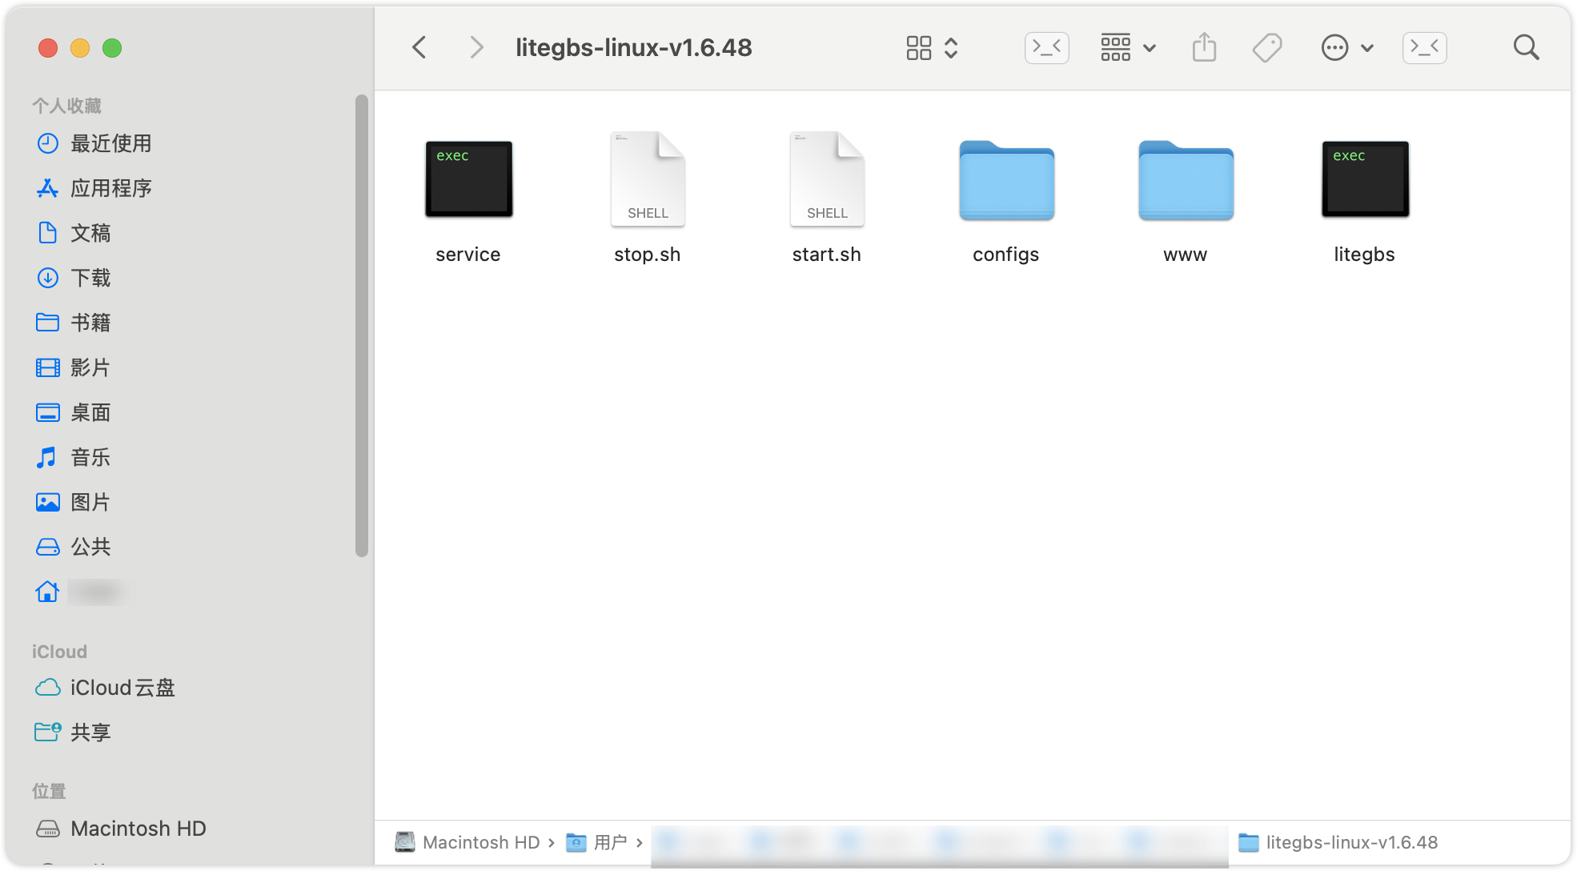Image resolution: width=1577 pixels, height=871 pixels.
Task: Click Macintosh HD in the path bar
Action: click(467, 842)
